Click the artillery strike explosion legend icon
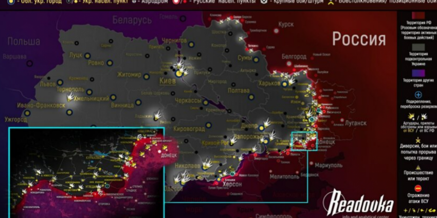Screen dimensions: 437x218 pos(417,117)
